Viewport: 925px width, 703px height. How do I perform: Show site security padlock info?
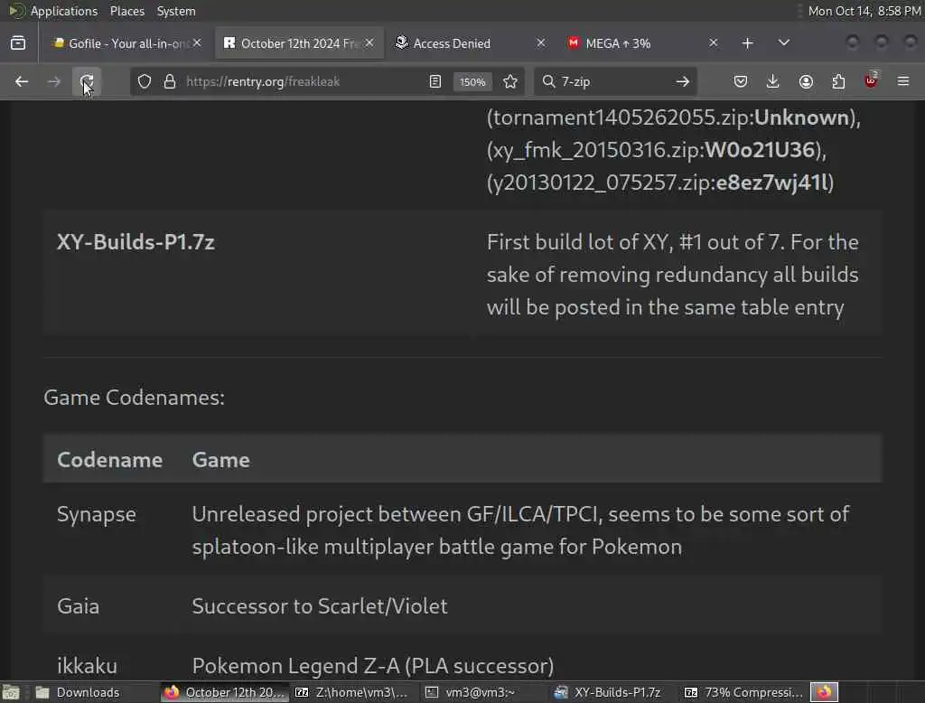tap(170, 81)
